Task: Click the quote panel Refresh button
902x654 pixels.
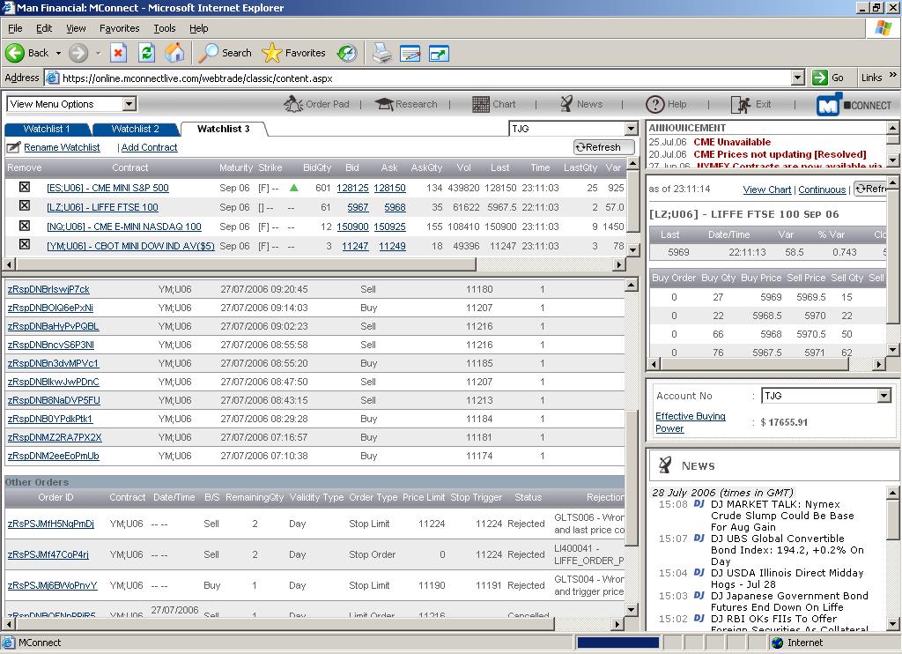Action: 870,189
